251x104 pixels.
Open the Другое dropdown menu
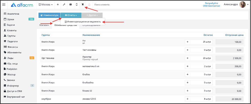(x=92, y=15)
